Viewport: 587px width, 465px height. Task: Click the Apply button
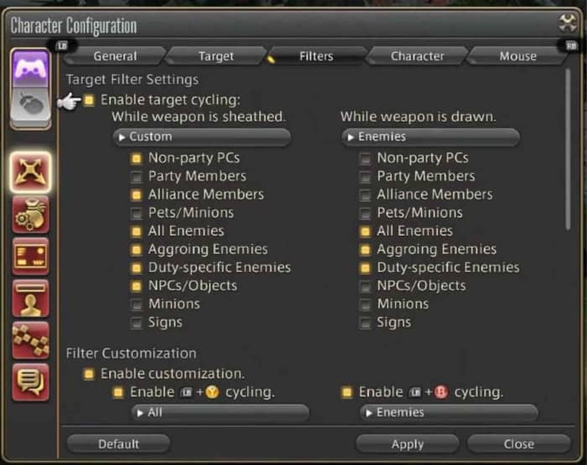(408, 444)
